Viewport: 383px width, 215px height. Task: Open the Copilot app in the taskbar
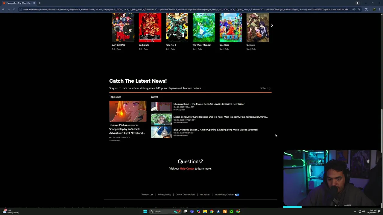198,211
